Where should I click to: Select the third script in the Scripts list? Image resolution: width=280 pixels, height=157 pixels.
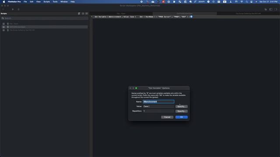[x=45, y=30]
